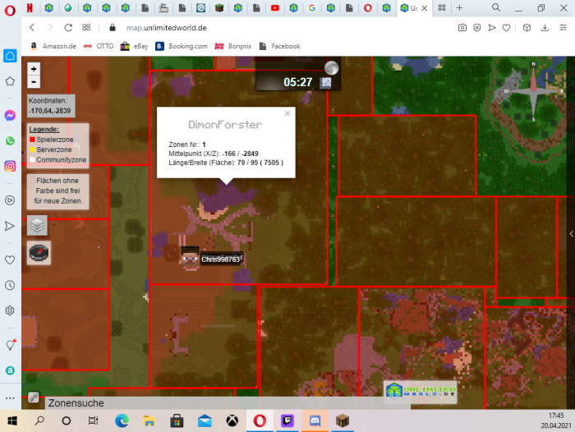
Task: Take a snapshot with camera icon
Action: (x=462, y=27)
